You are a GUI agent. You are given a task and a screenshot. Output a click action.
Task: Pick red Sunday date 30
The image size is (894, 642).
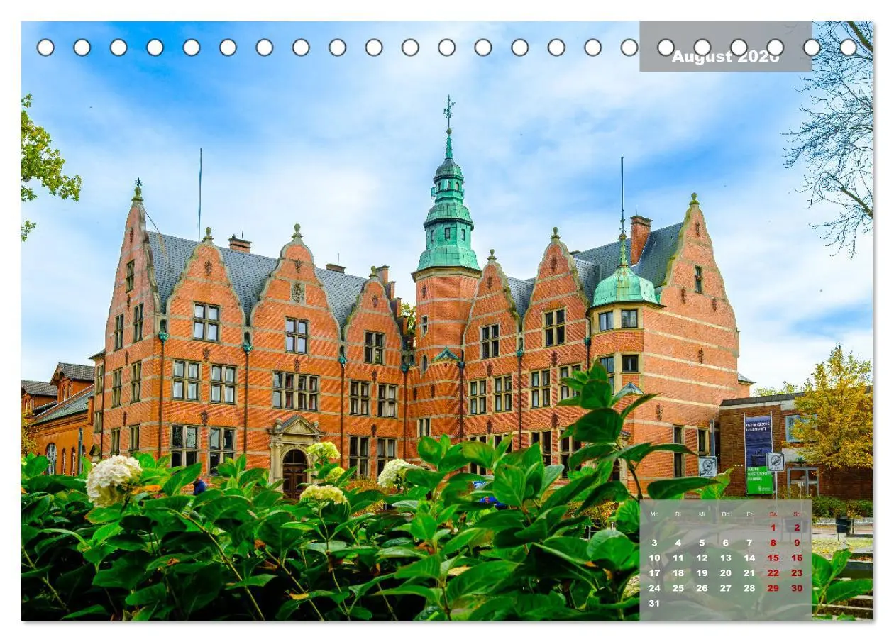tap(797, 588)
